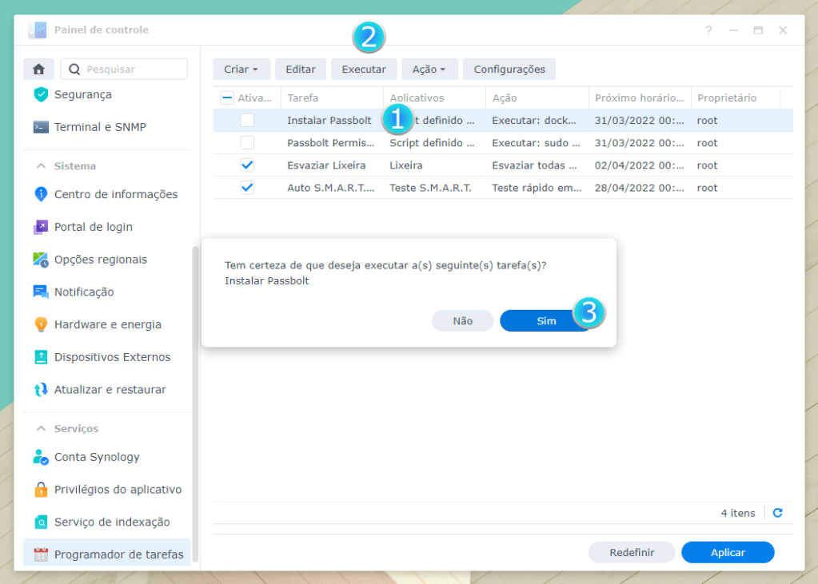Click the Pesquisar search field
The width and height of the screenshot is (818, 584).
click(x=132, y=70)
